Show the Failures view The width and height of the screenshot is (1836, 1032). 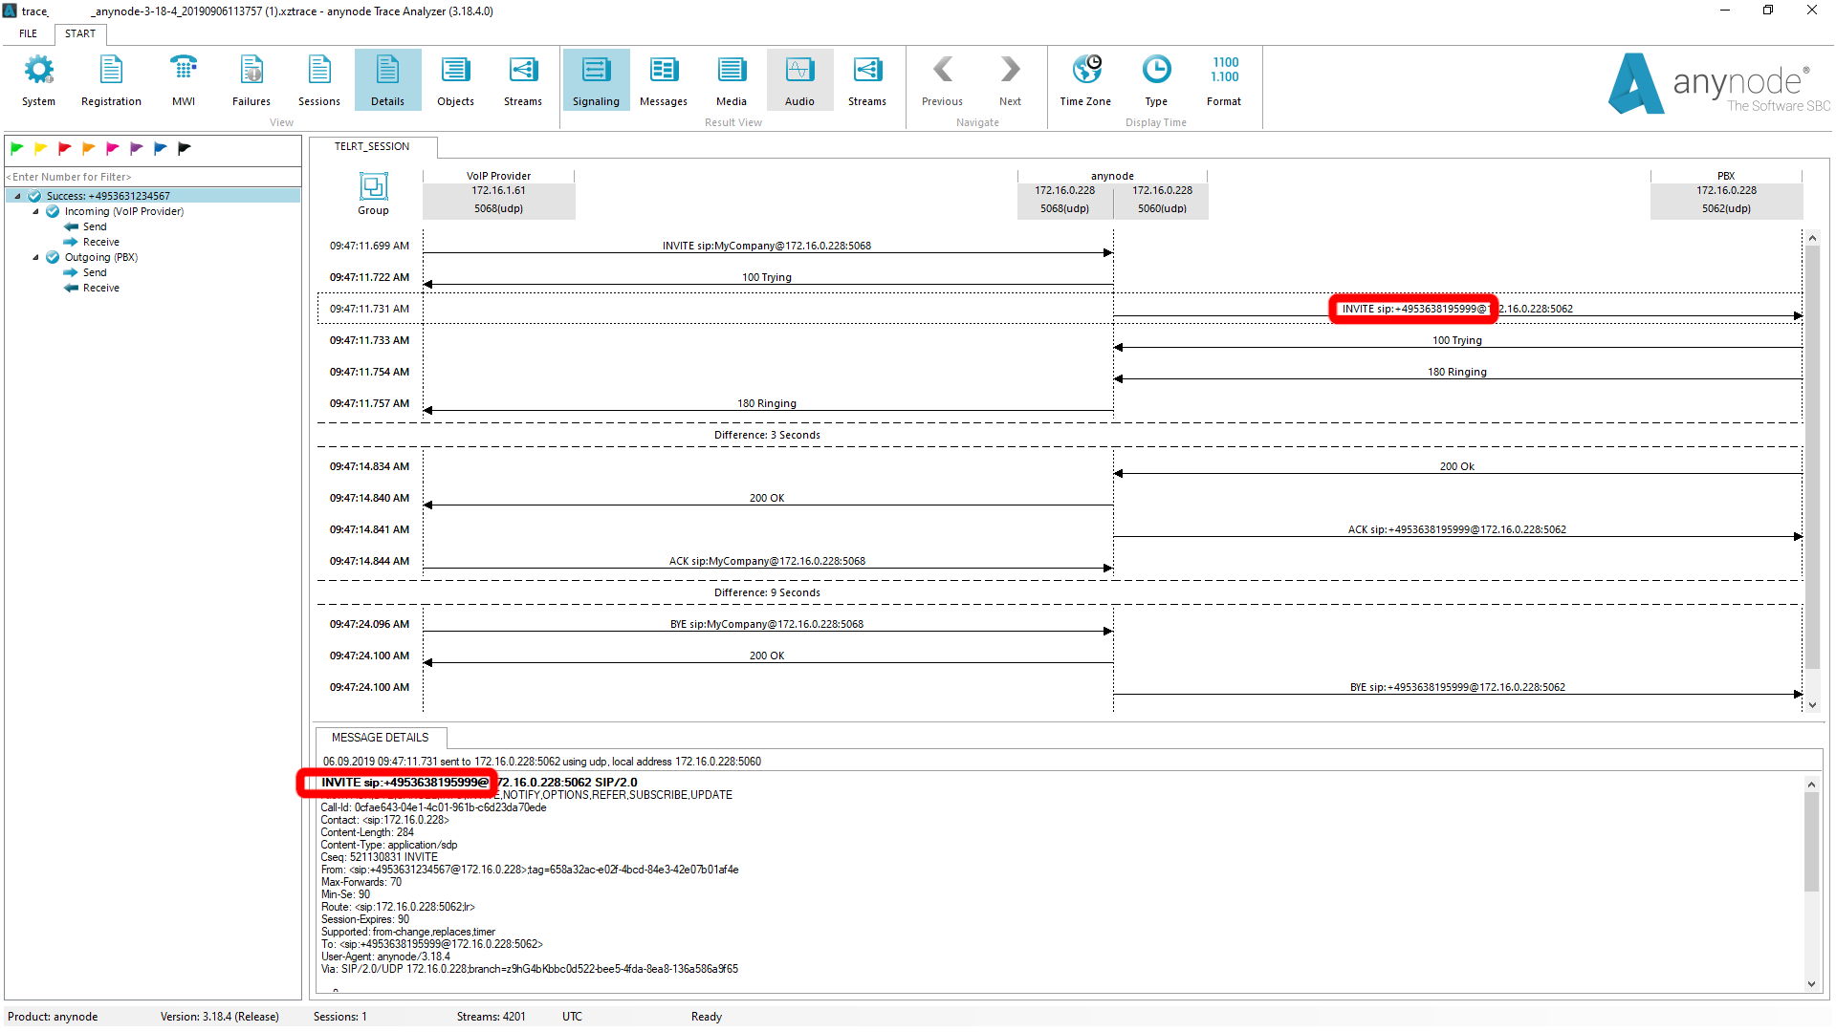pyautogui.click(x=251, y=80)
